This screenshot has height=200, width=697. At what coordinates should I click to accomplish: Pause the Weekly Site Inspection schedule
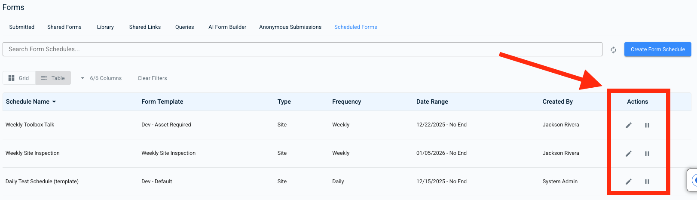tap(647, 154)
